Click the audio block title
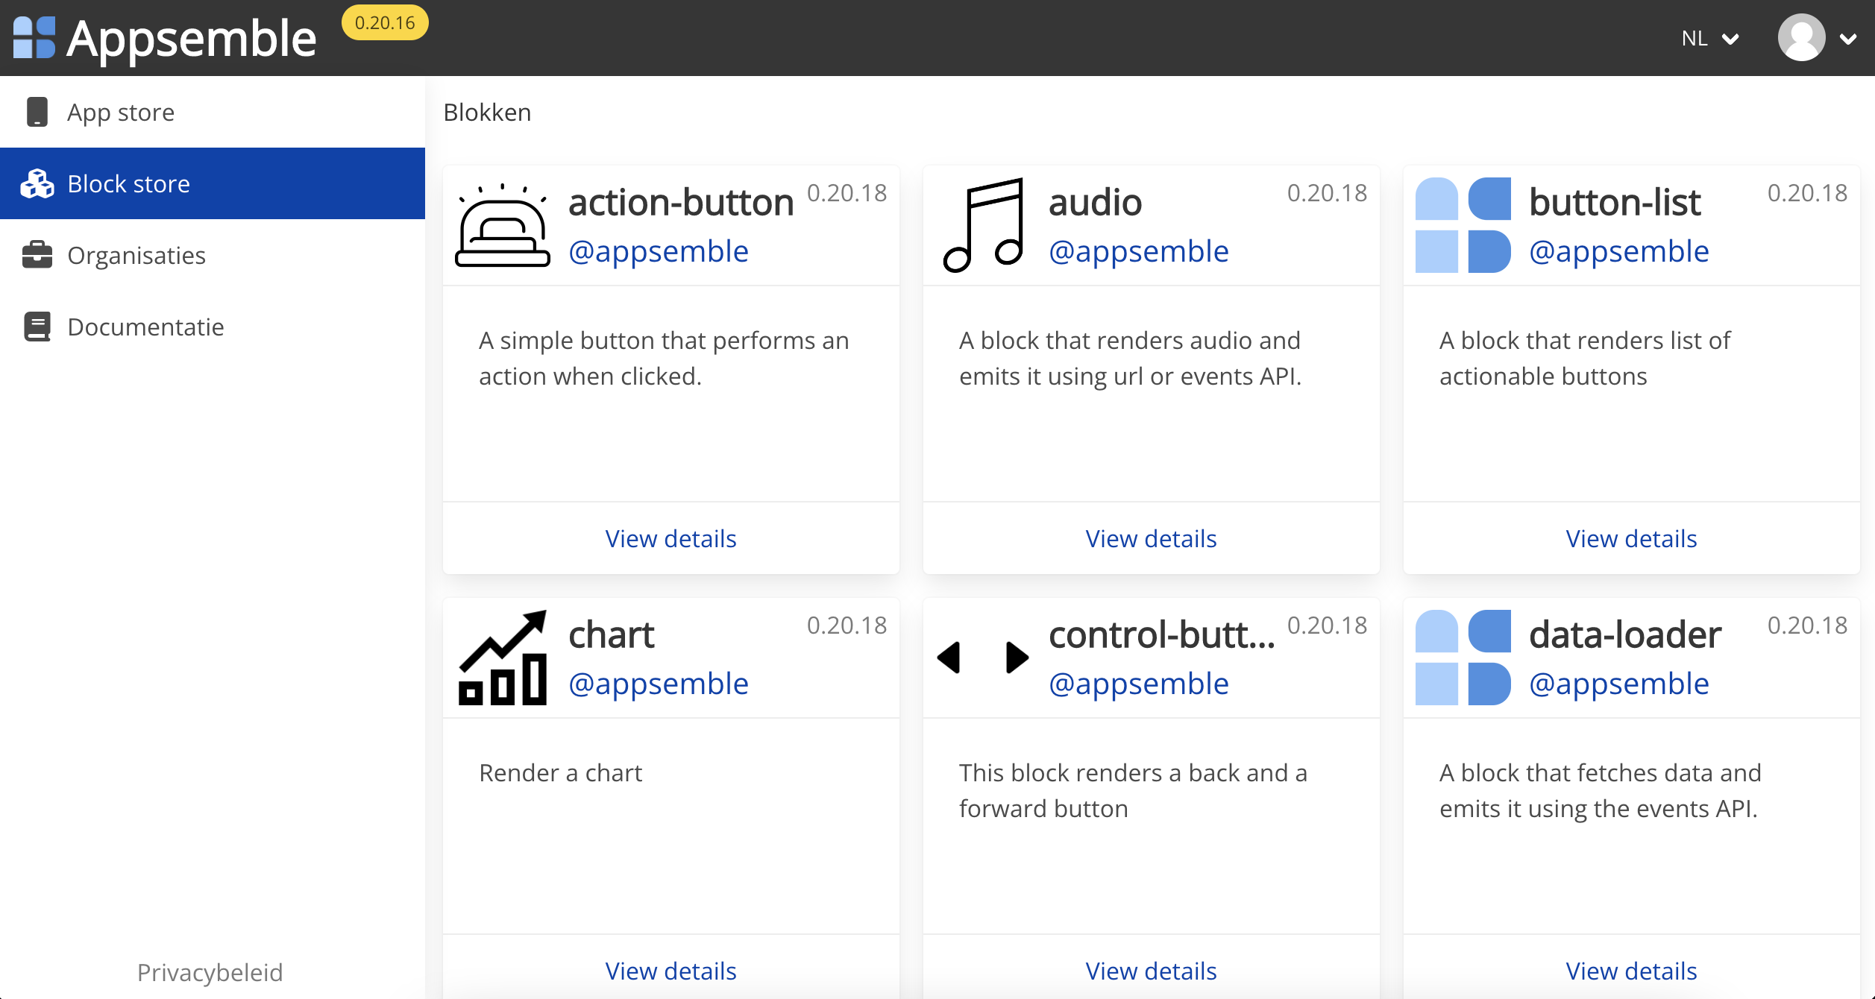 click(x=1095, y=203)
